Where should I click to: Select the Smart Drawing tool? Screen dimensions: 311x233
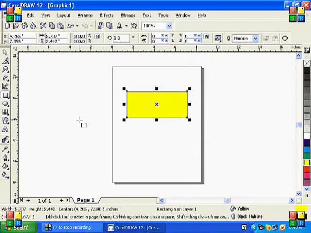click(x=6, y=86)
